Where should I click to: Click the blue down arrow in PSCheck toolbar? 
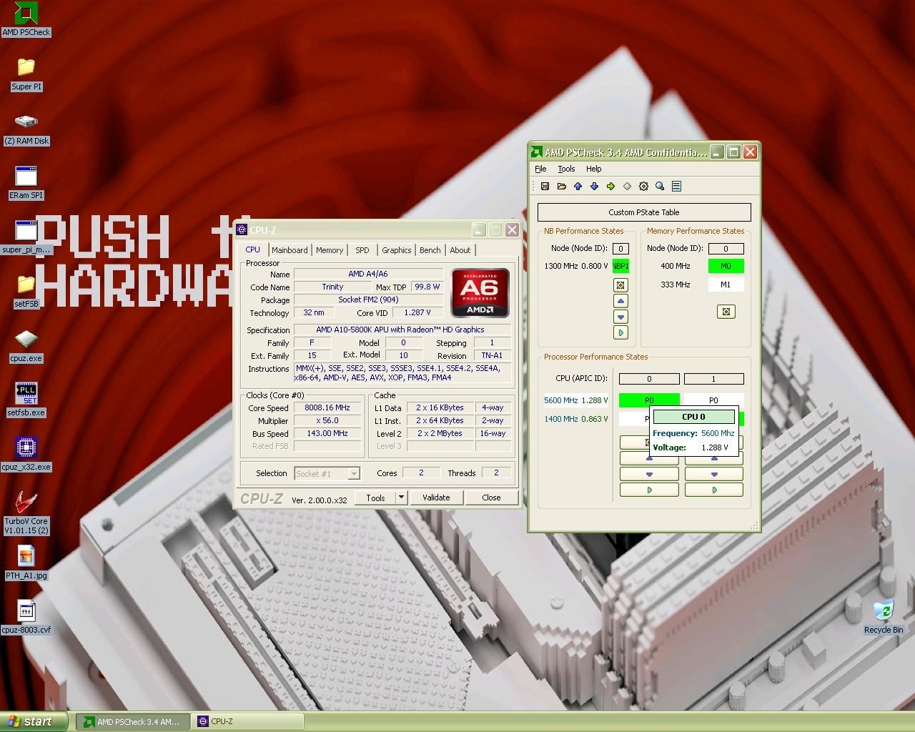point(594,187)
